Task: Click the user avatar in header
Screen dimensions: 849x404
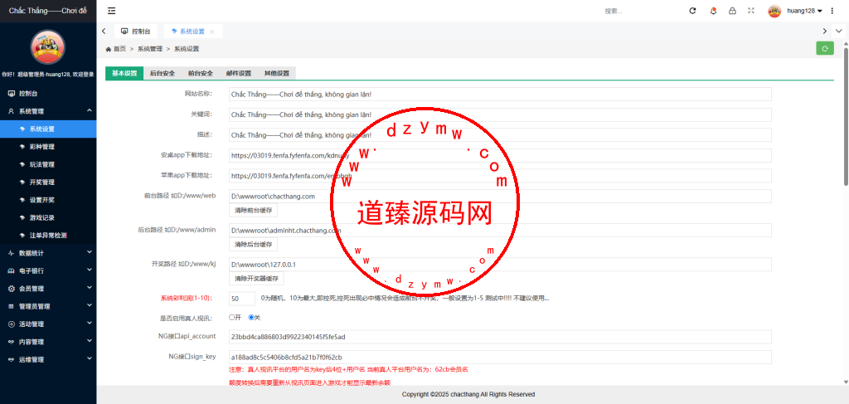Action: [x=774, y=11]
